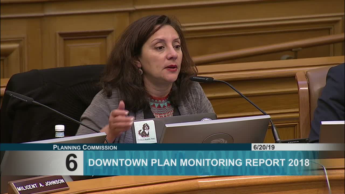Select the laptop at the far right edge
Screen dimensions: 345x194
332,132
